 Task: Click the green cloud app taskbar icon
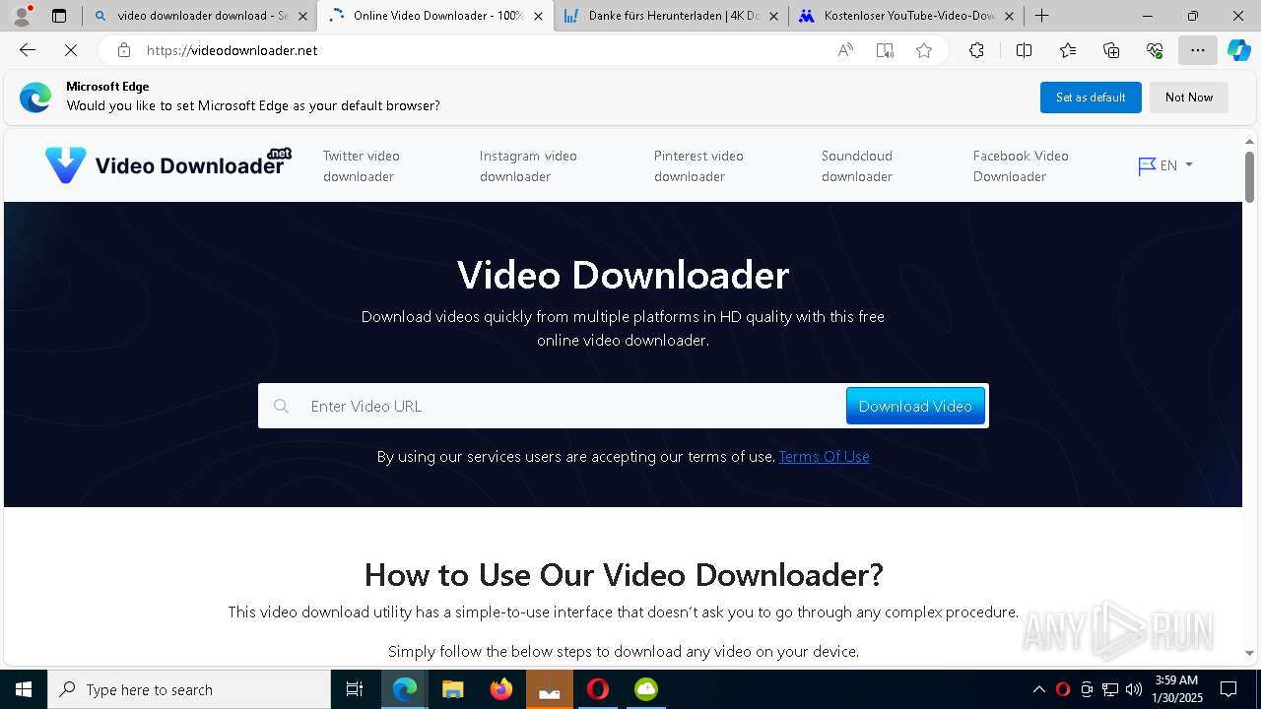(646, 689)
